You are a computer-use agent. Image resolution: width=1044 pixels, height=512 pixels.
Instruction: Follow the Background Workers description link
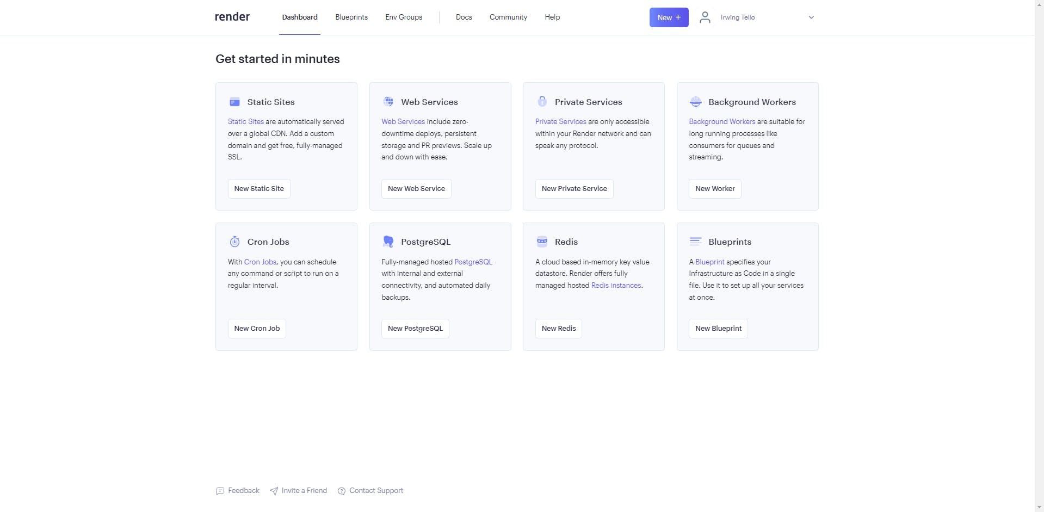click(722, 122)
